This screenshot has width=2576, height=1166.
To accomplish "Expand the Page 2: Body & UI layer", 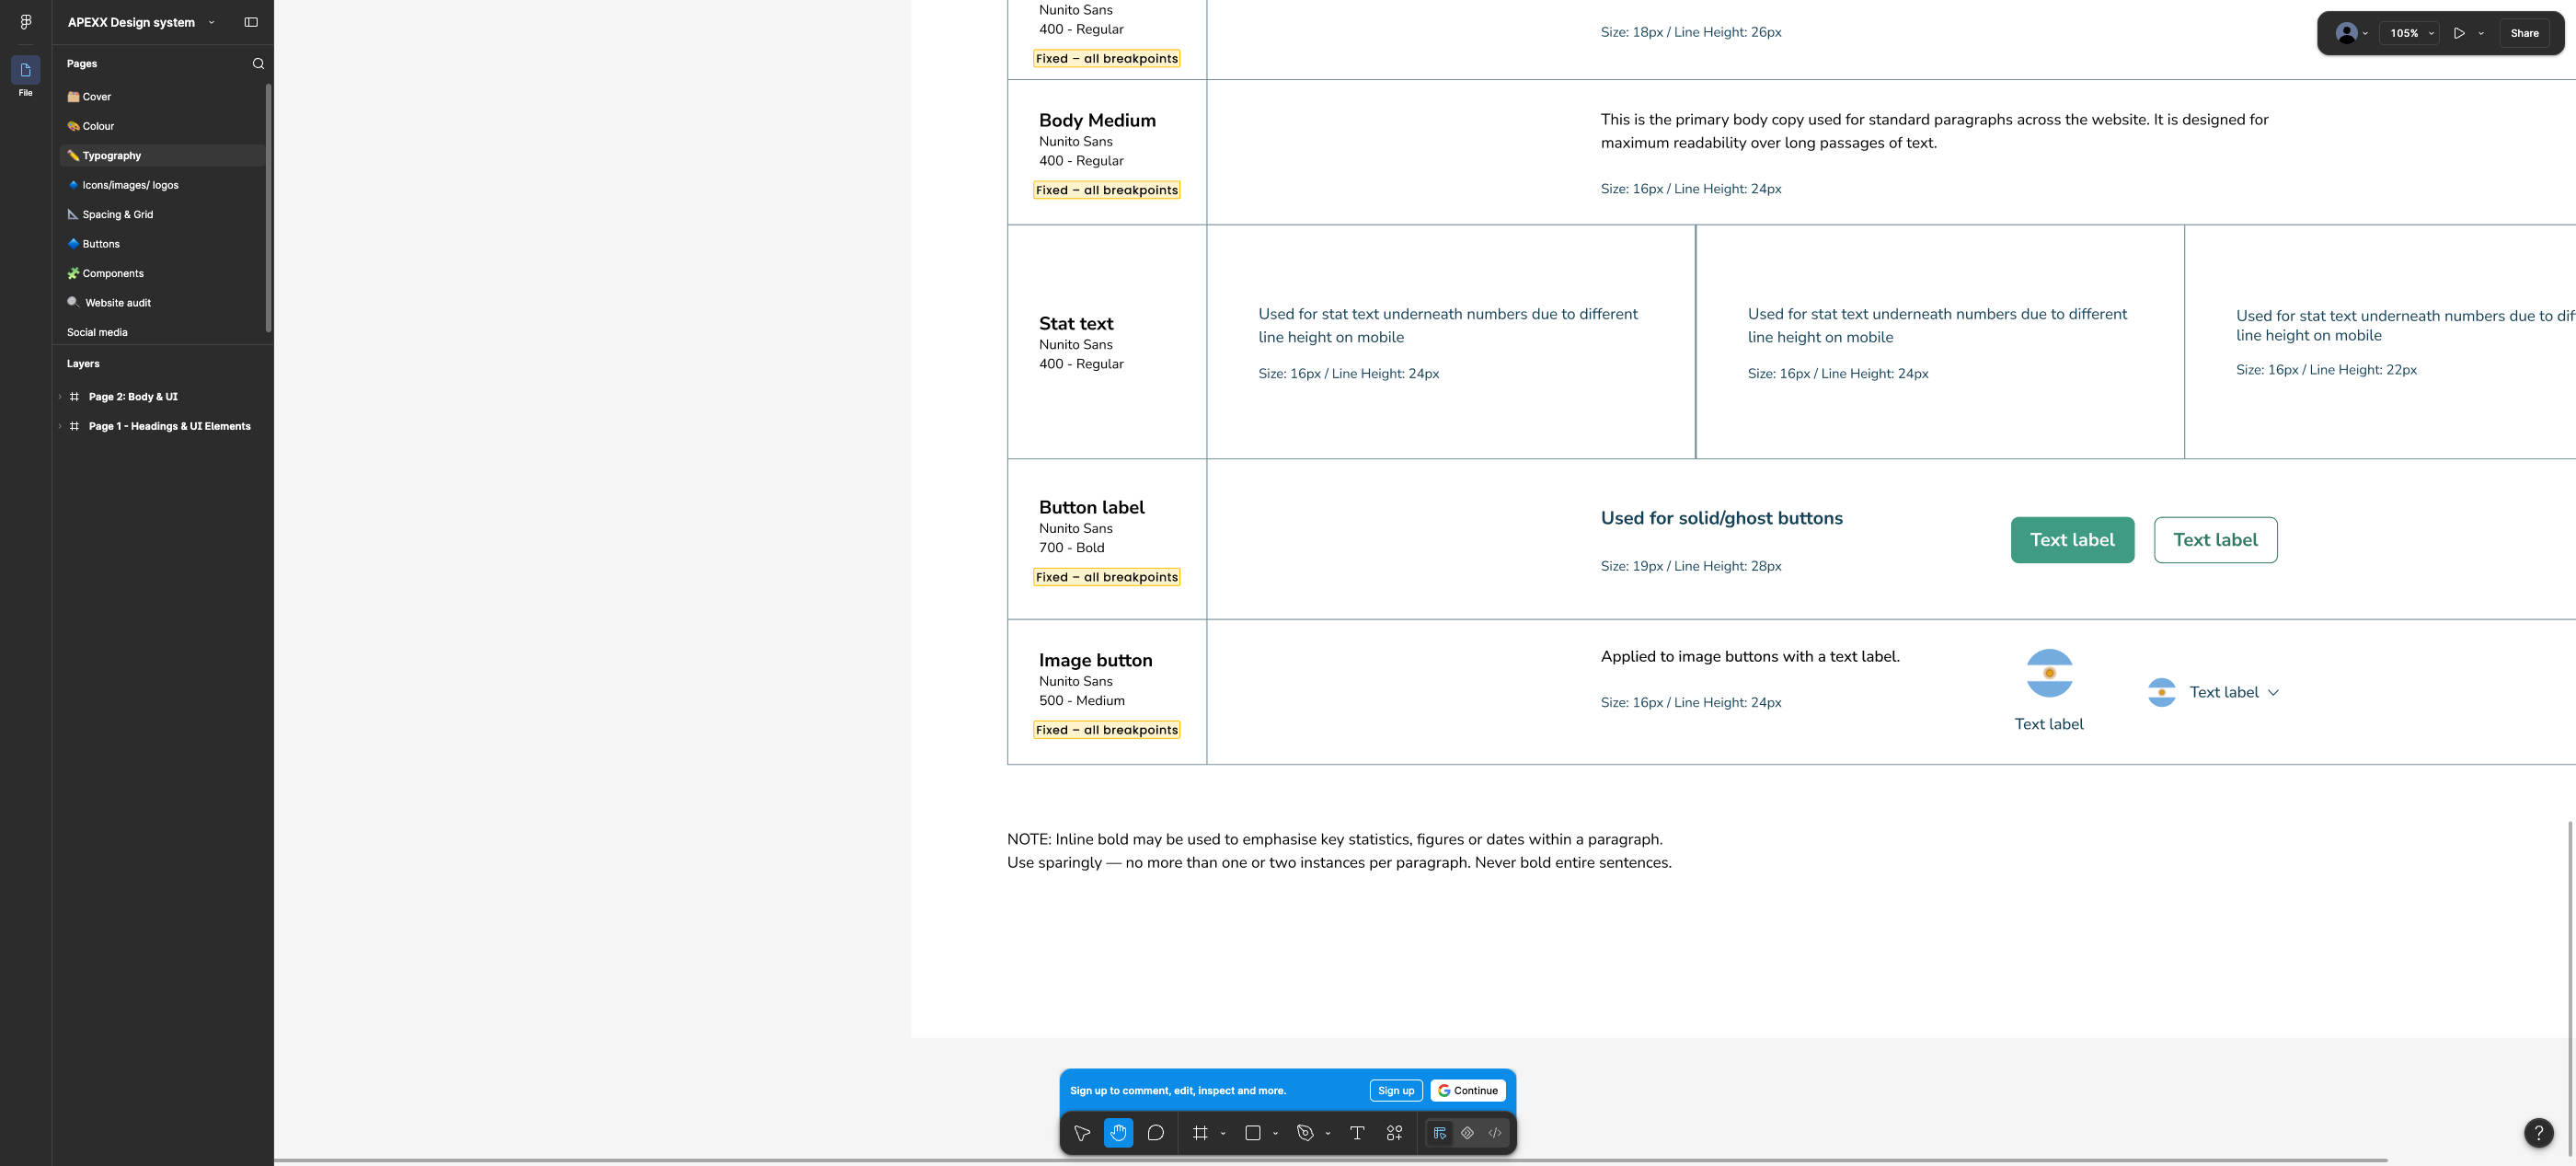I will 60,397.
